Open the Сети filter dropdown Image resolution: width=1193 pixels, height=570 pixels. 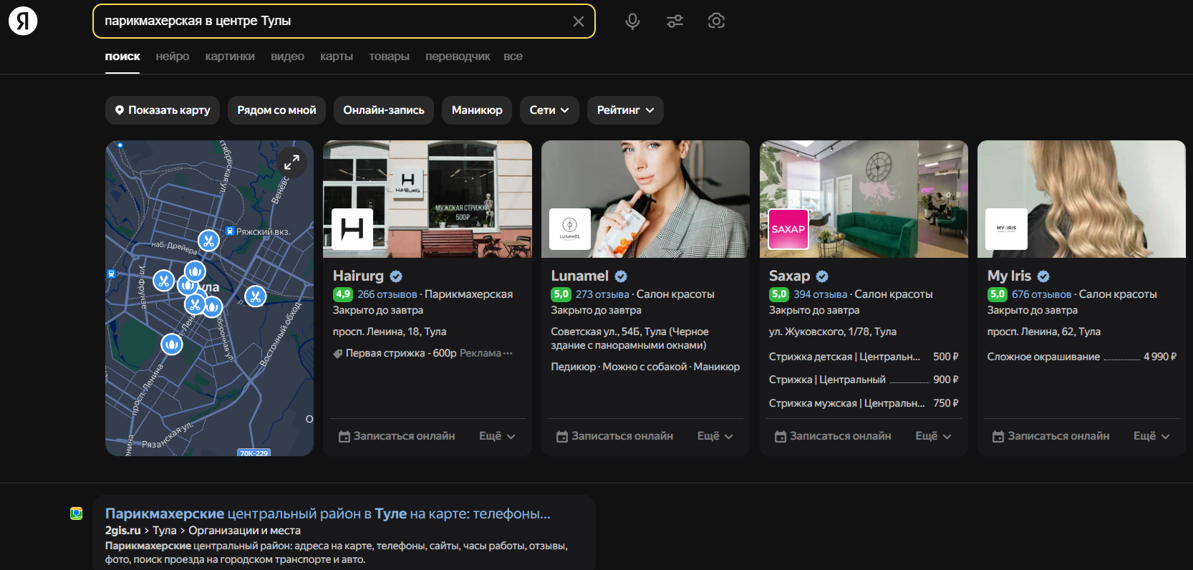[549, 110]
